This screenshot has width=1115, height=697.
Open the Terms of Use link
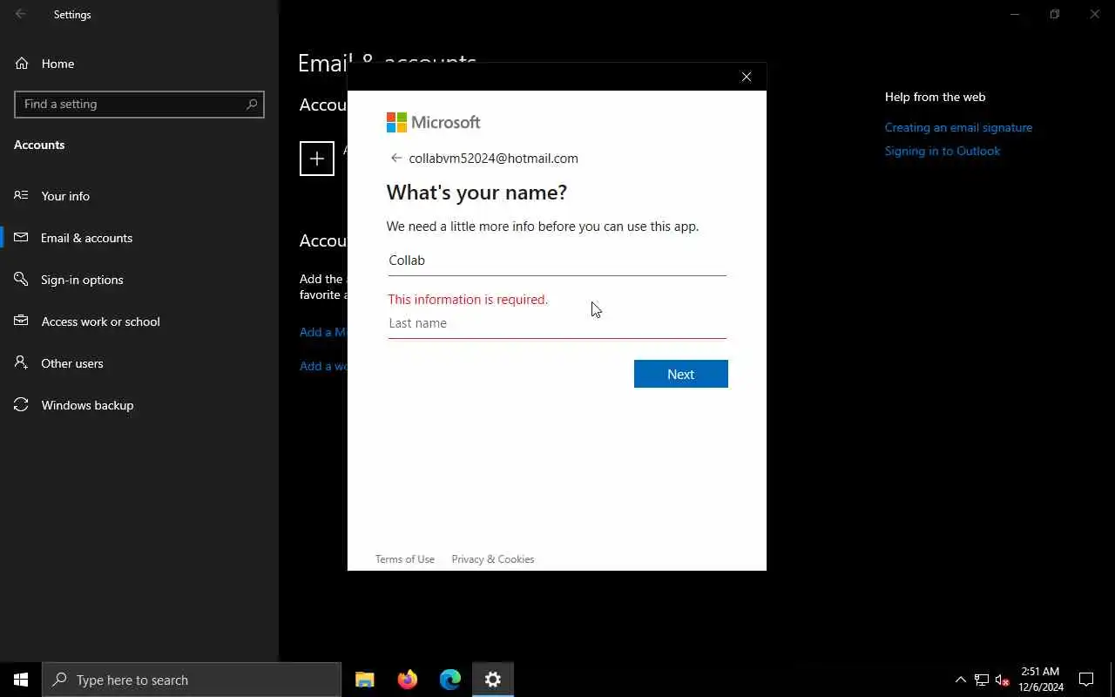pyautogui.click(x=405, y=559)
